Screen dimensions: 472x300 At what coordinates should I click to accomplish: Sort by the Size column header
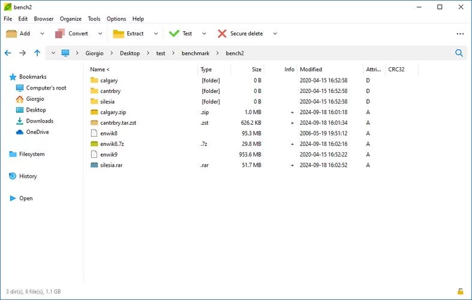pyautogui.click(x=257, y=69)
